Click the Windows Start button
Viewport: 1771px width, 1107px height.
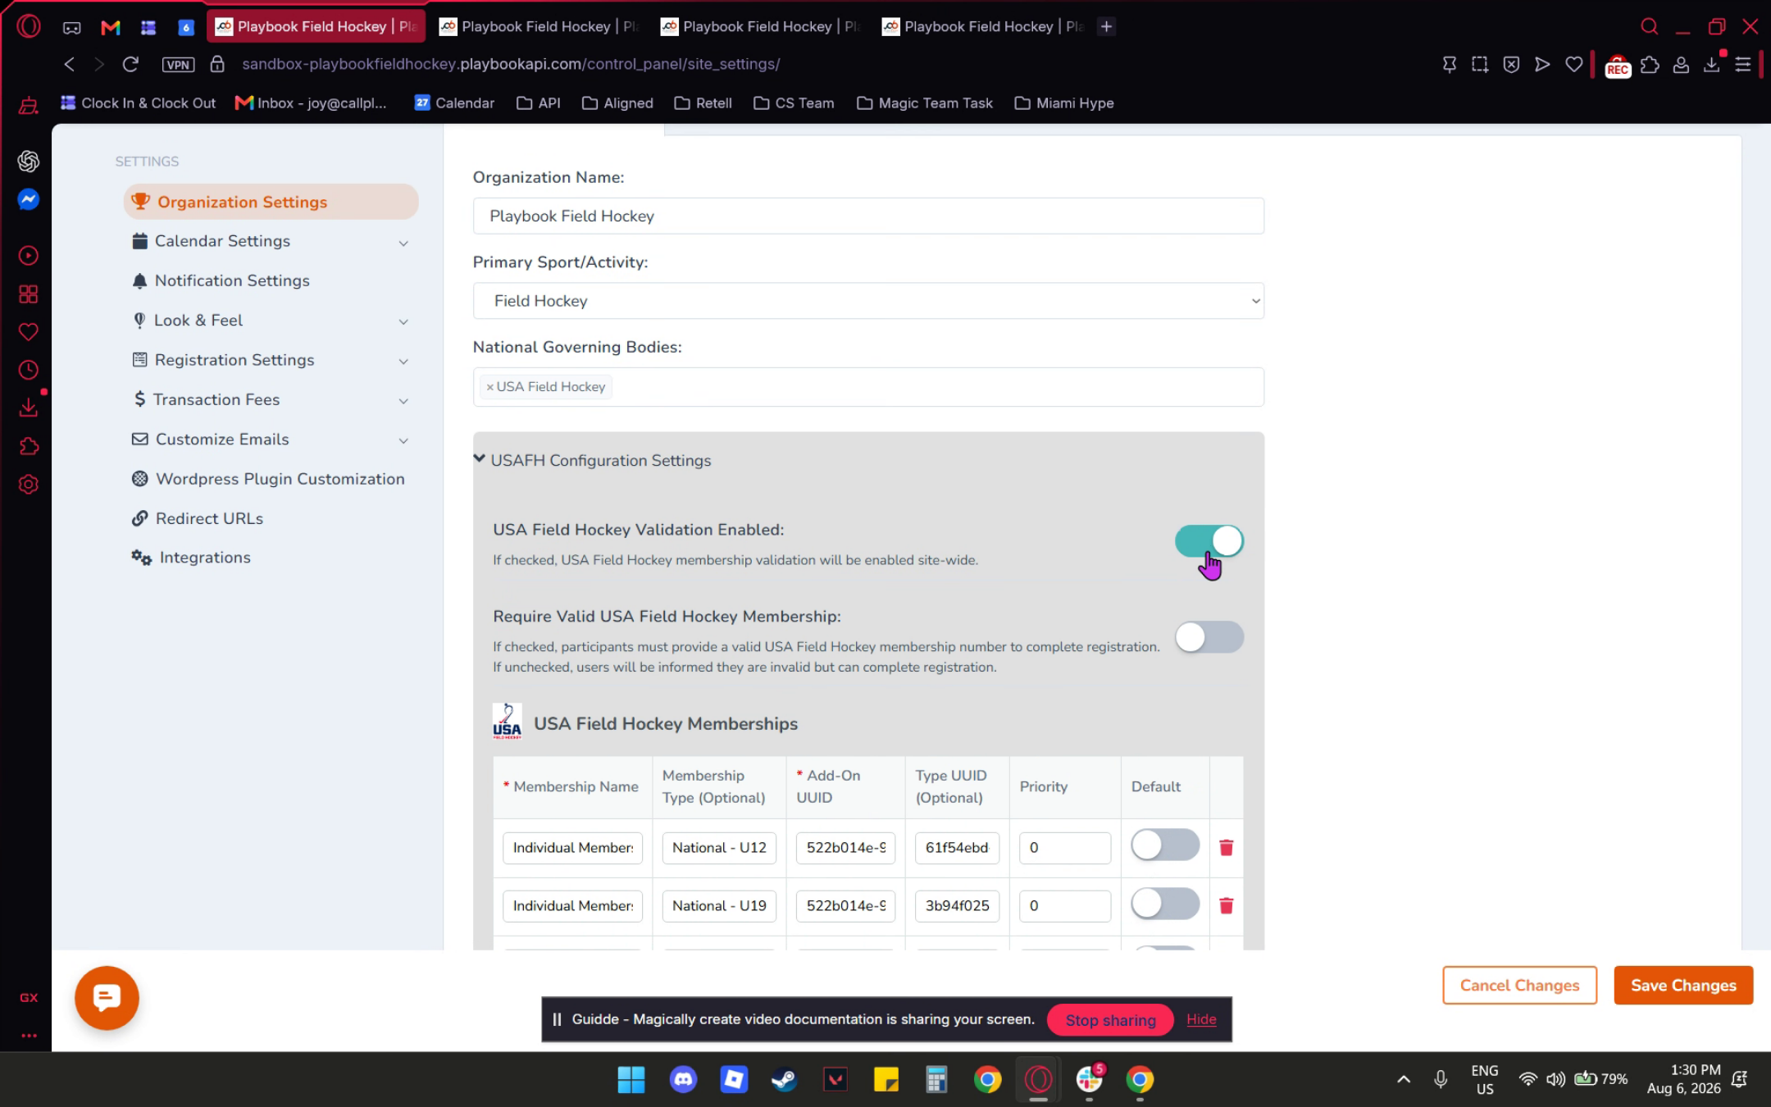pos(631,1080)
